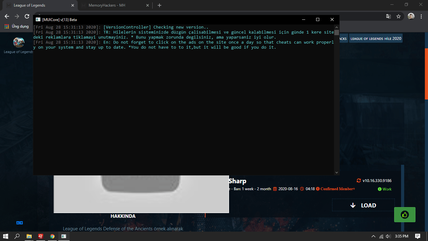The height and width of the screenshot is (241, 428).
Task: Click the En: Do not forget log line
Action: pos(184,45)
